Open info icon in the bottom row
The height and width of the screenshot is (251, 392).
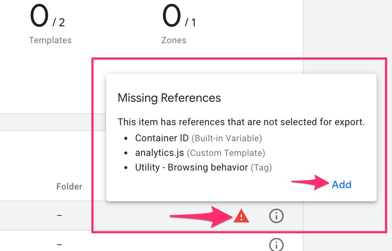[x=276, y=244]
